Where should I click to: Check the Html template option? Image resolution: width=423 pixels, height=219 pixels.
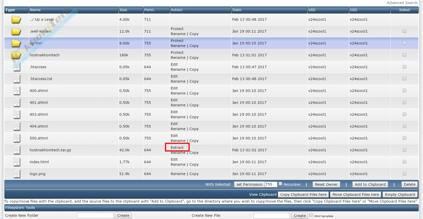point(311,215)
